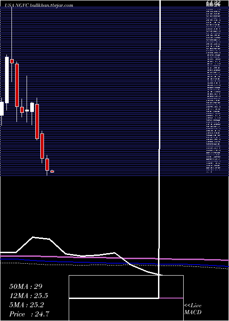Click the last small red candlestick
Viewport: 229px width, 321px height.
(x=52, y=172)
